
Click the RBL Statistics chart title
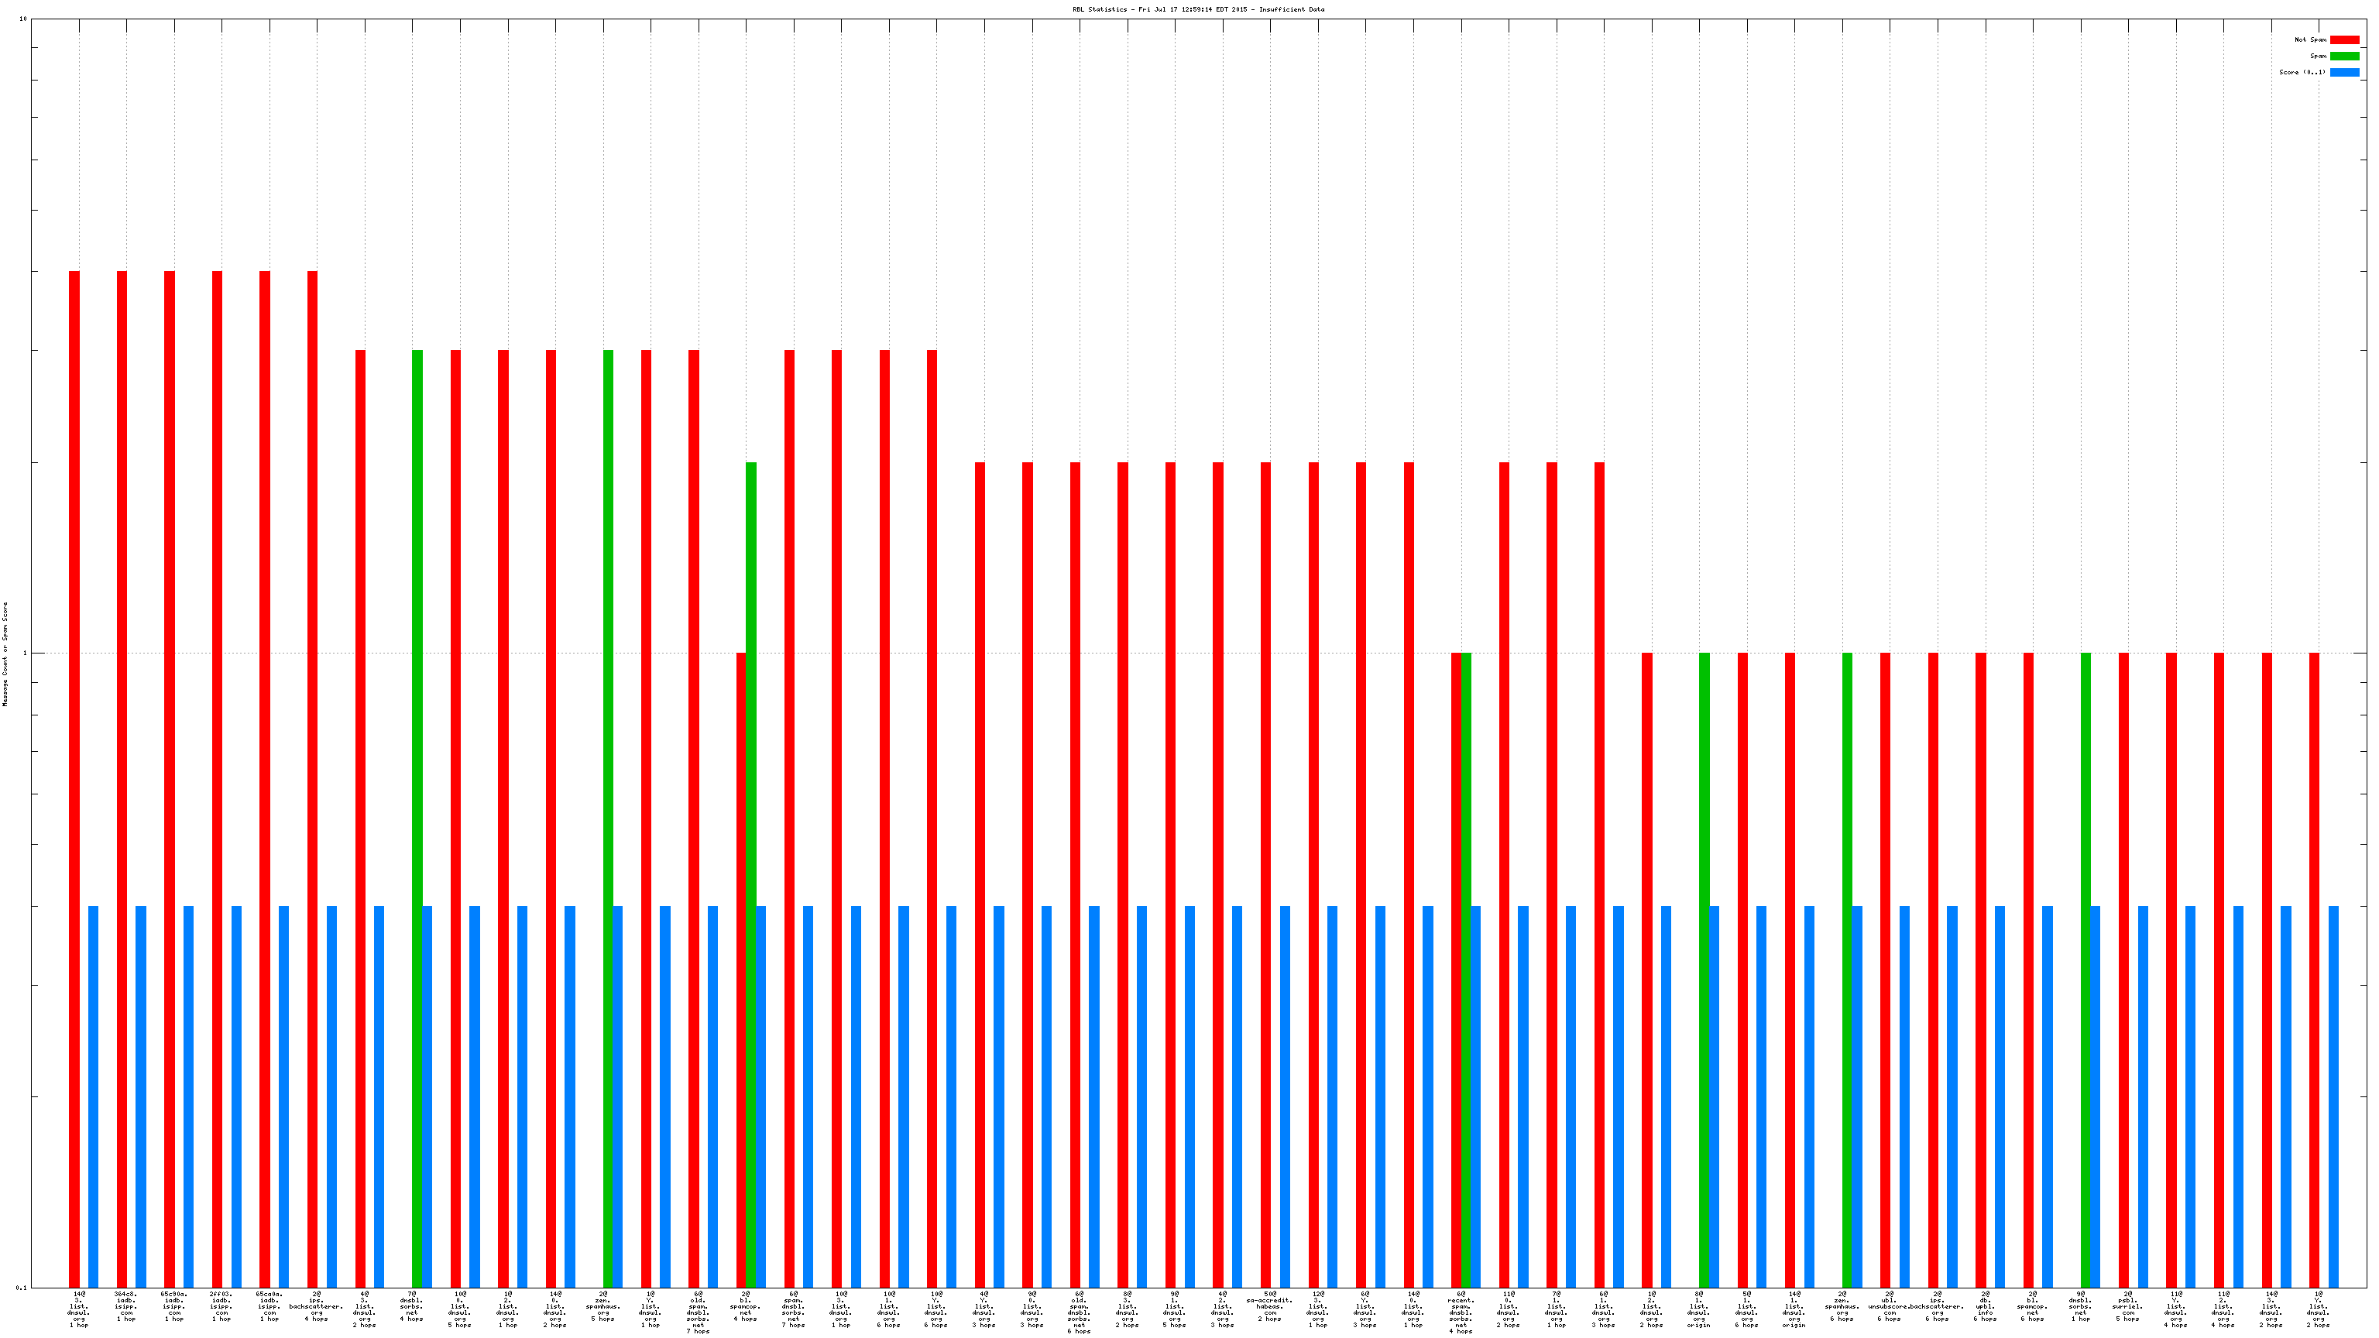(x=1198, y=9)
